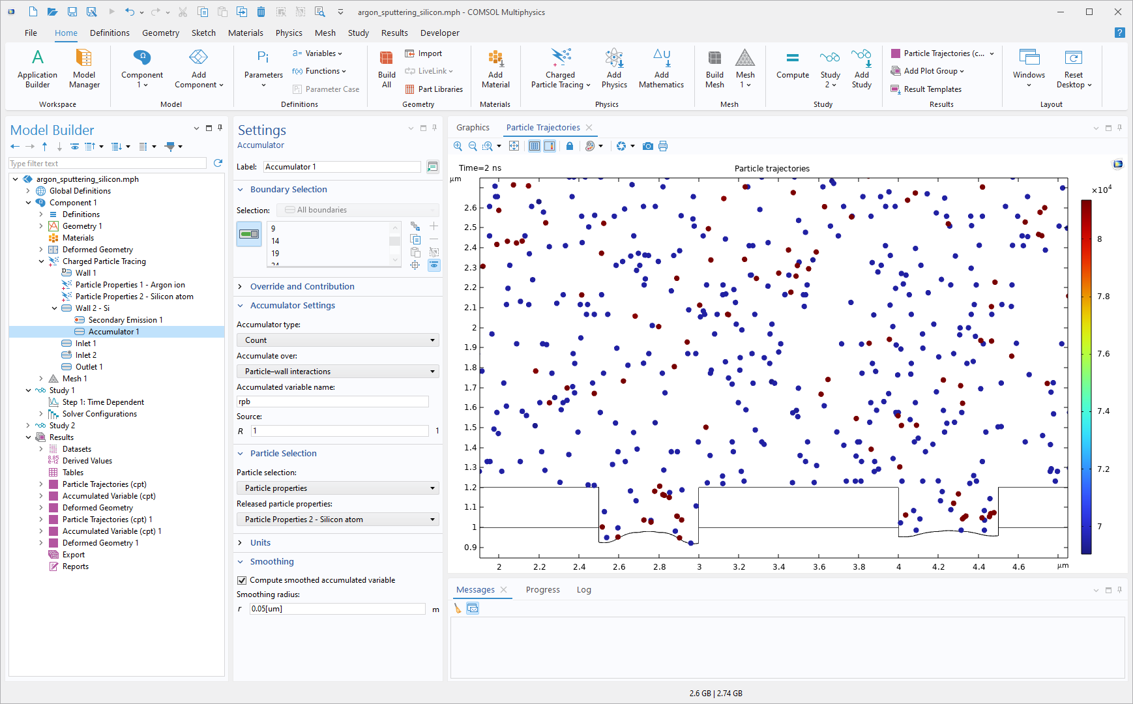Open the Physics ribbon tab
Screen dimensions: 1133x704
tap(289, 33)
